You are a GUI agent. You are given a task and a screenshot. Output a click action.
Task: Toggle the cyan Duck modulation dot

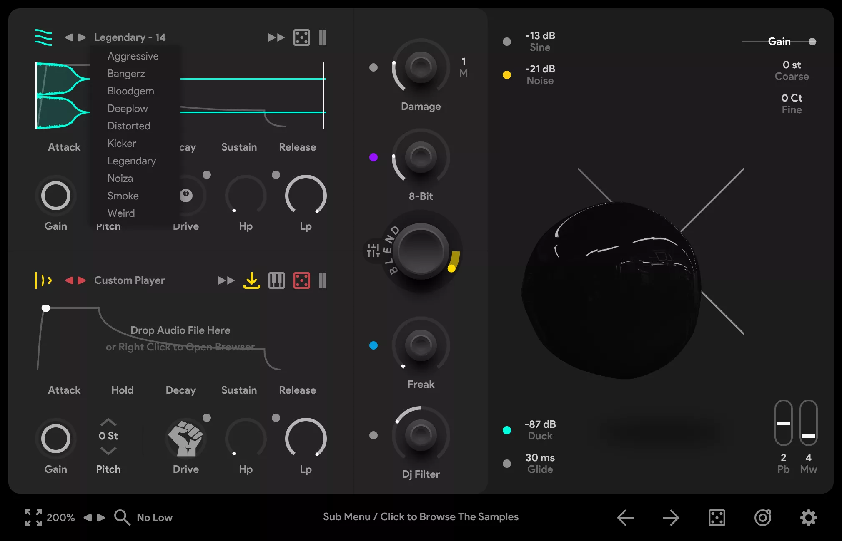507,430
